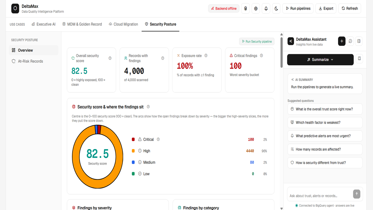Click help icon next to Overall security score

pyautogui.click(x=110, y=58)
